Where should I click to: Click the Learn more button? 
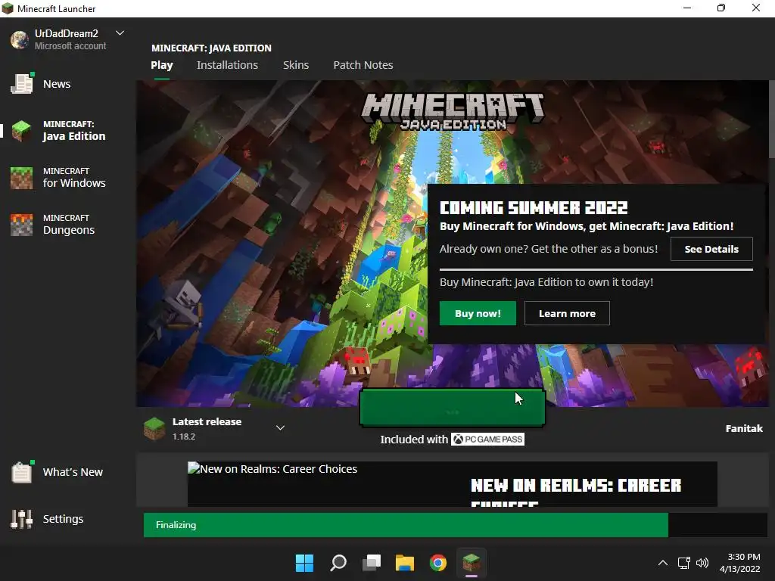tap(567, 313)
